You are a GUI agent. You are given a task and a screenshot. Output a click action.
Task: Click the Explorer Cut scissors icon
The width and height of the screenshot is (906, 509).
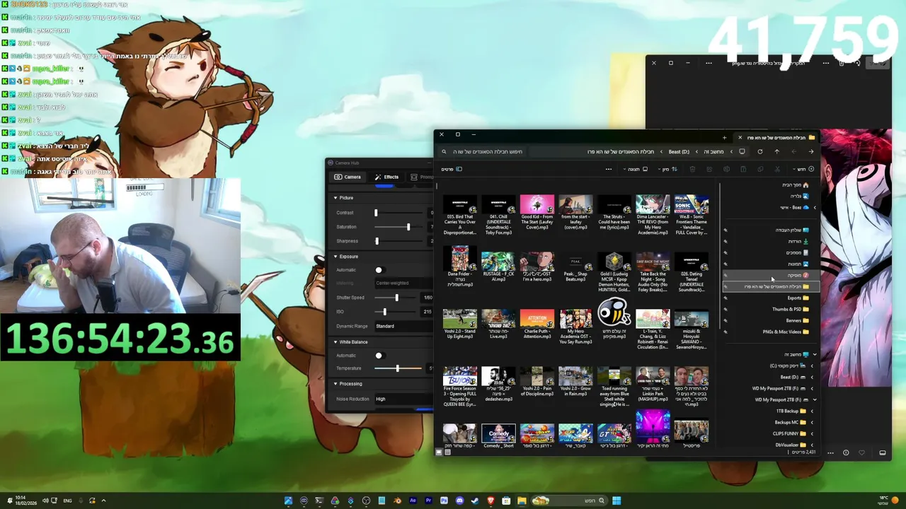tap(777, 169)
